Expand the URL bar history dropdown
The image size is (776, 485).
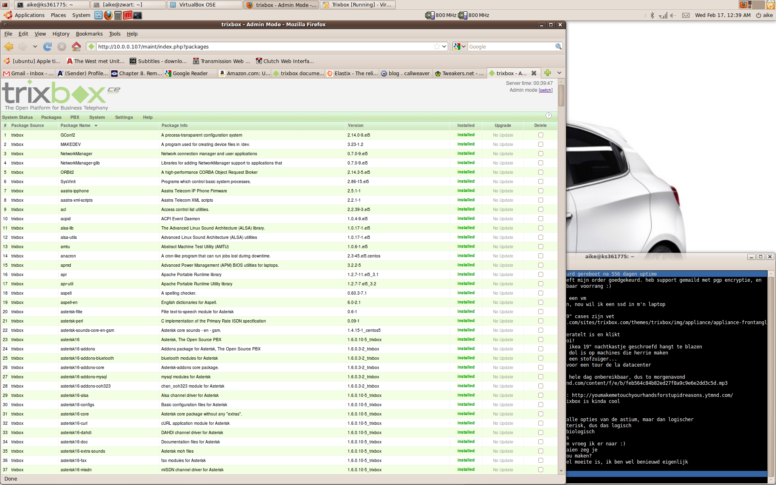click(x=444, y=46)
